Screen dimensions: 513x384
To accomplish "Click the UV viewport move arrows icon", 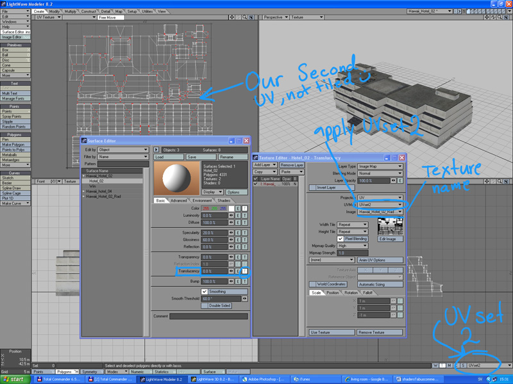I will pos(231,17).
